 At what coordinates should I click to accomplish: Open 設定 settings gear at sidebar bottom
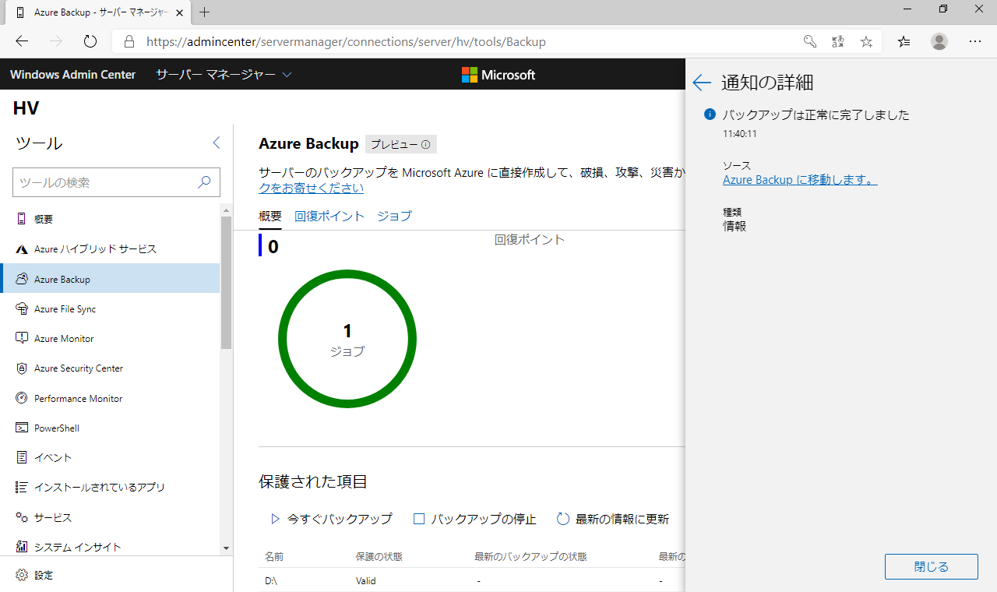click(21, 575)
